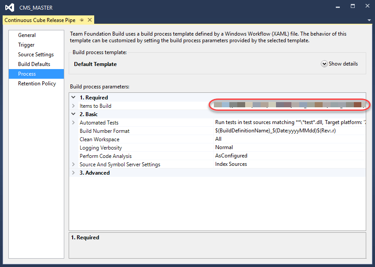Expand the Items to Build row
The image size is (375, 267).
coord(74,106)
